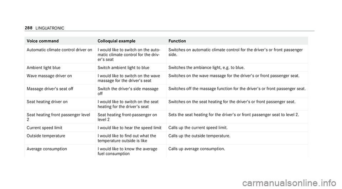Select the page number 288

(x=28, y=28)
